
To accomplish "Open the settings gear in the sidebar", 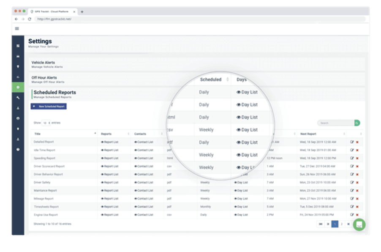I will tap(17, 88).
